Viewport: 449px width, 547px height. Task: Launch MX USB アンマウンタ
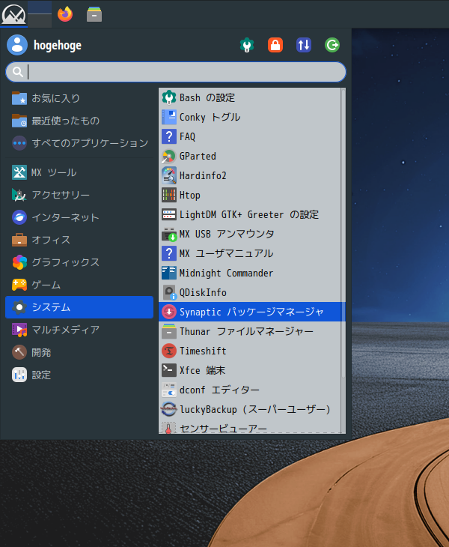250,234
